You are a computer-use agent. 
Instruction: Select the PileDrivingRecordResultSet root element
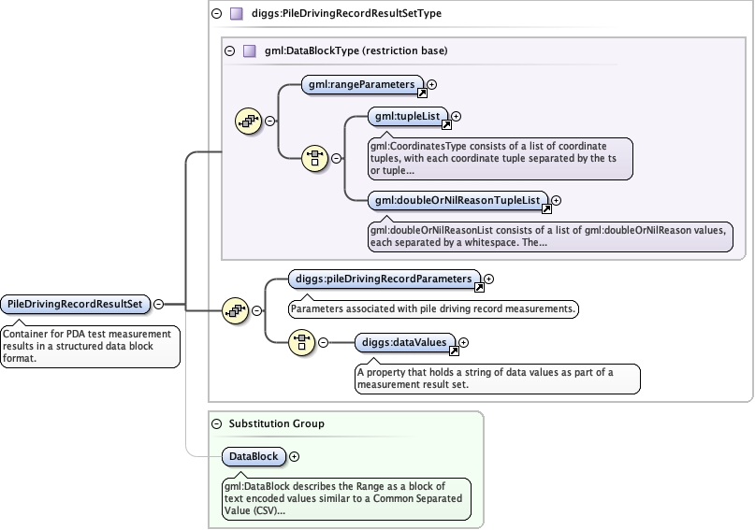(x=76, y=304)
